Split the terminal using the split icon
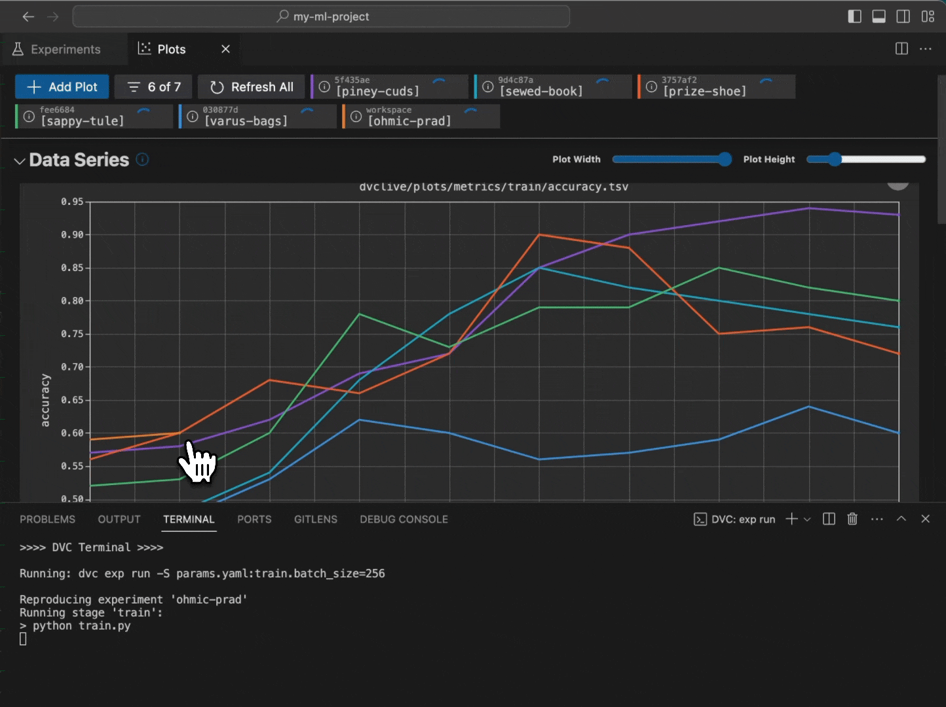The height and width of the screenshot is (707, 946). 828,519
